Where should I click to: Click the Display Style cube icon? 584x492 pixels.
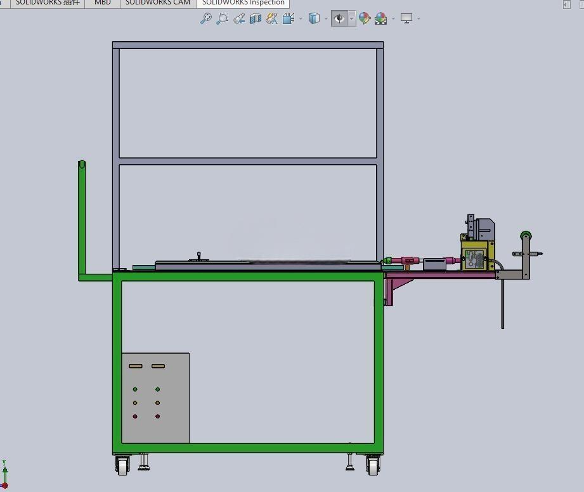[314, 18]
